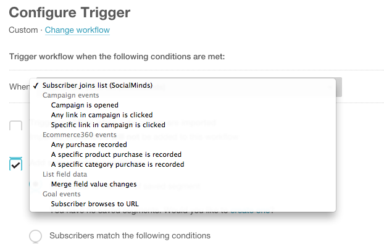Tick the empty checkbox below the When row
Viewport: 384px width, 247px height.
16,127
